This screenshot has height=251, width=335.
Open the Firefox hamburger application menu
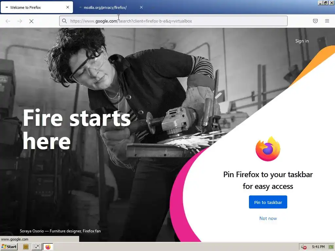click(327, 21)
